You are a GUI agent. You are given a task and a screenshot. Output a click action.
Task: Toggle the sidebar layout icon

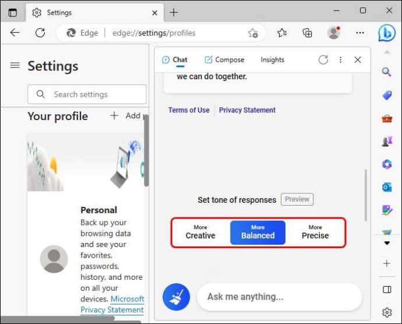click(387, 290)
